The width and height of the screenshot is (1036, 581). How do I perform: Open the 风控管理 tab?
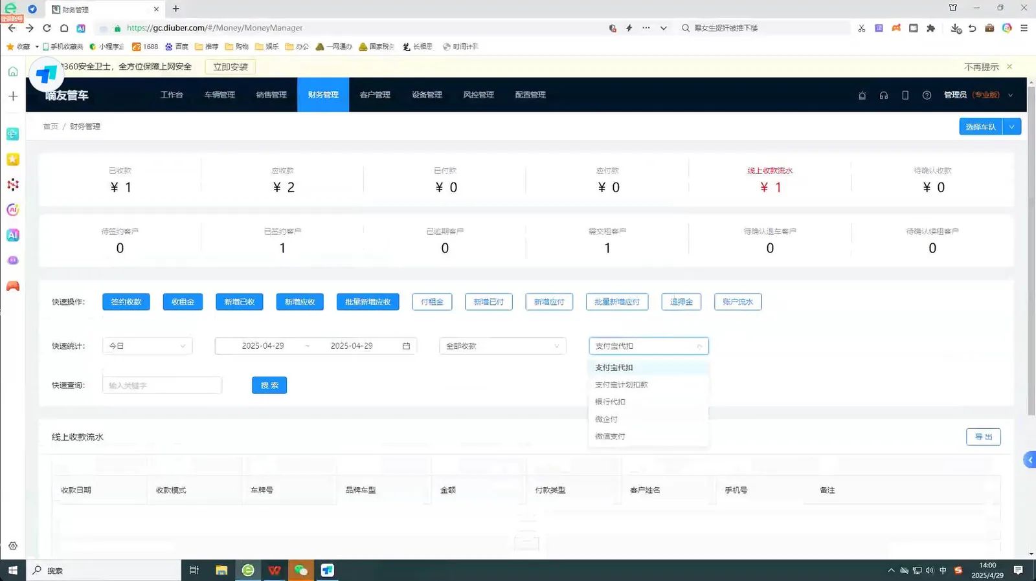[x=479, y=94]
